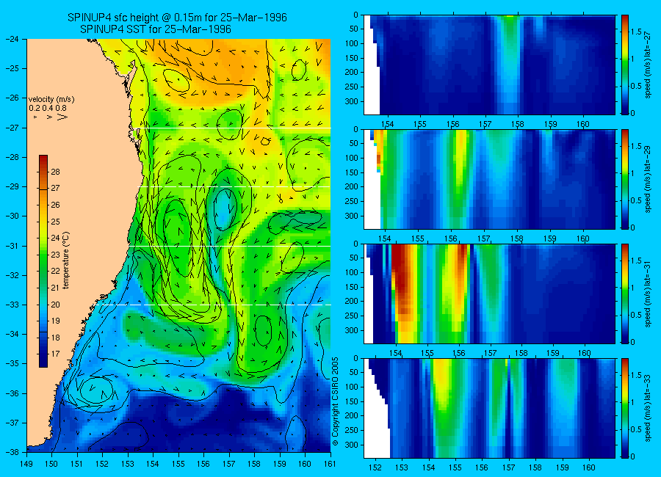The width and height of the screenshot is (661, 477).
Task: Click the '© Copyright CSIRO 2005' text
Action: click(335, 401)
